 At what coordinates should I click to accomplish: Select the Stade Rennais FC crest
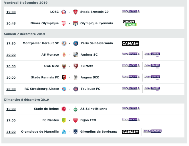[x=64, y=78]
